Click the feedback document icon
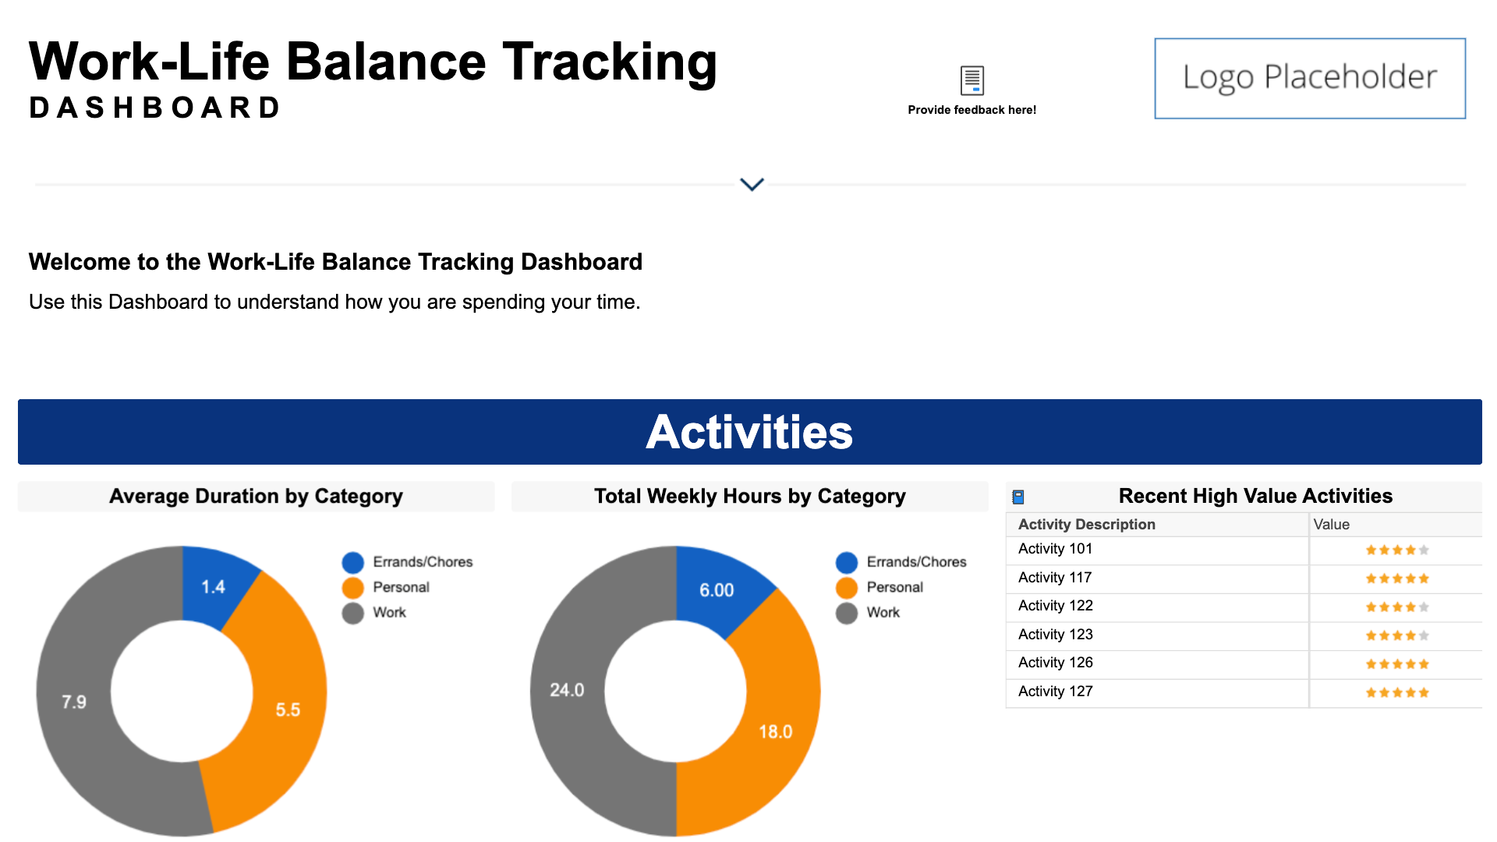1497x842 pixels. (x=971, y=80)
